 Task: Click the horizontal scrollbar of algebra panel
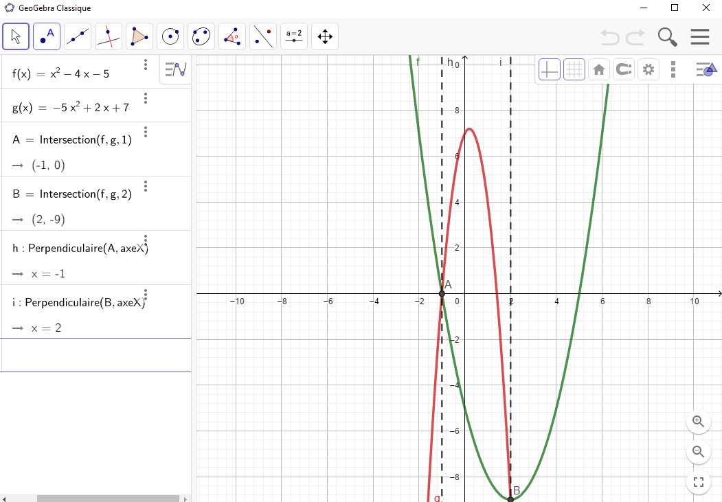[x=108, y=499]
